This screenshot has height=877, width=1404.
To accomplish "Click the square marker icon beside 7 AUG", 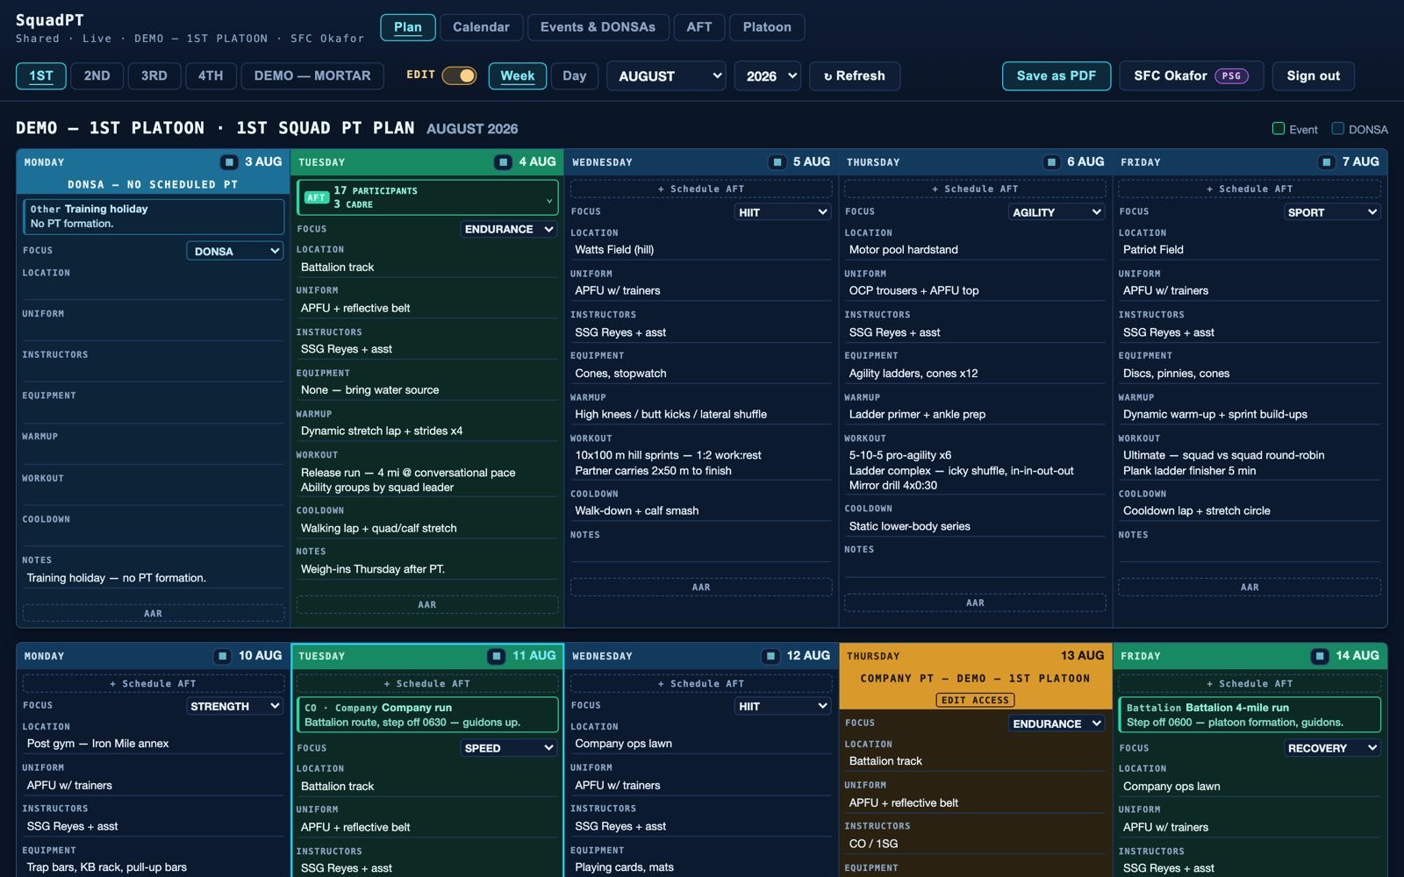I will click(x=1327, y=162).
